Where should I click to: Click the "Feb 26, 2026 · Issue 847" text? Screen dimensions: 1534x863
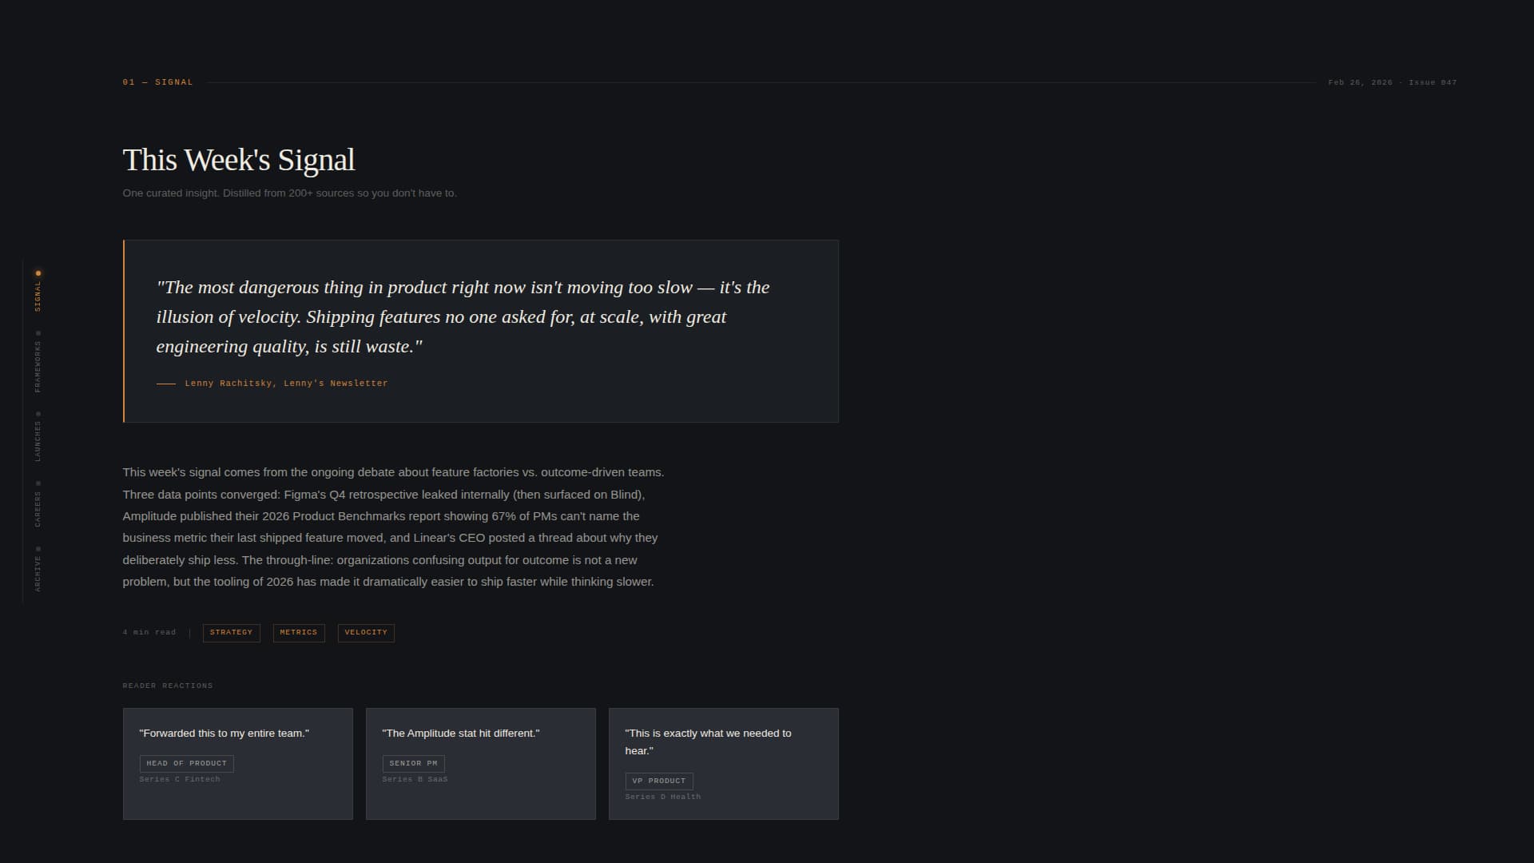click(x=1393, y=82)
